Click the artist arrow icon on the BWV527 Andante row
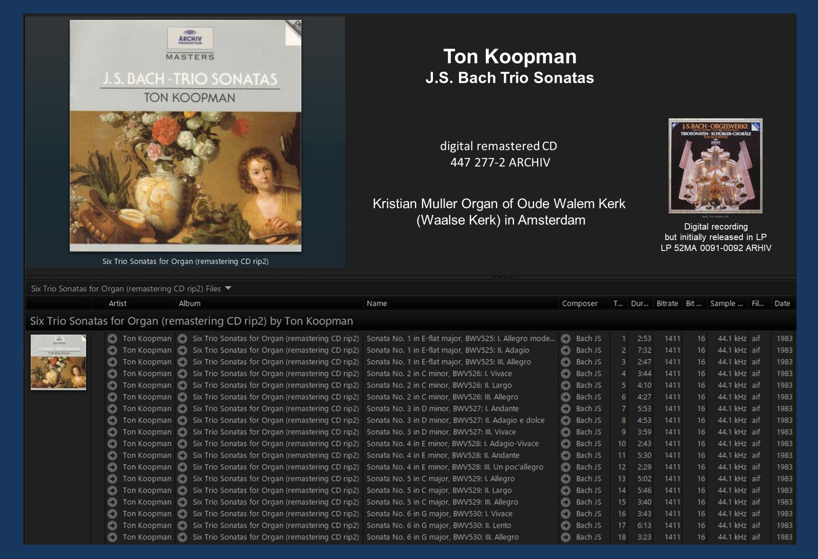818x559 pixels. [x=112, y=409]
